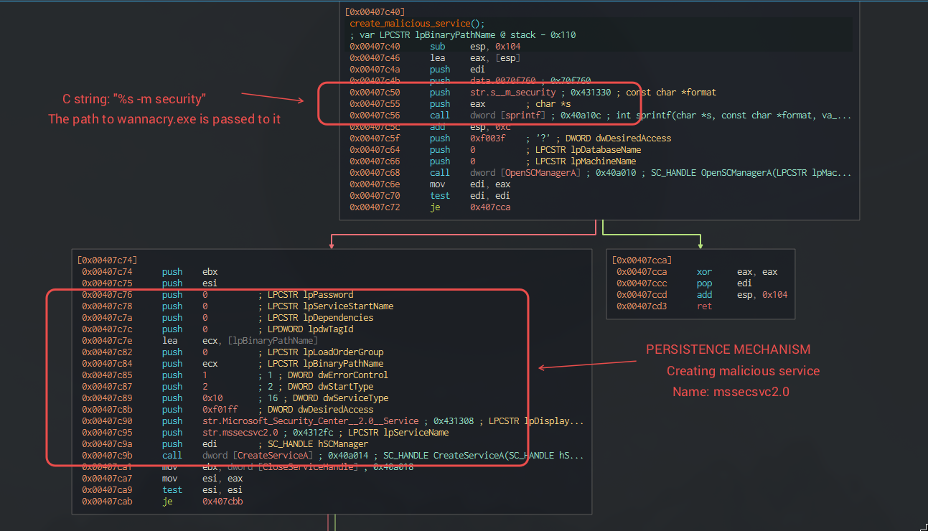
Task: Select address 0x00407c4a of push edi
Action: pos(375,70)
